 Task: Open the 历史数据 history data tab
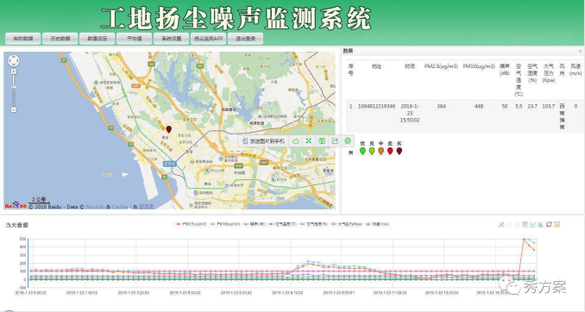[60, 39]
